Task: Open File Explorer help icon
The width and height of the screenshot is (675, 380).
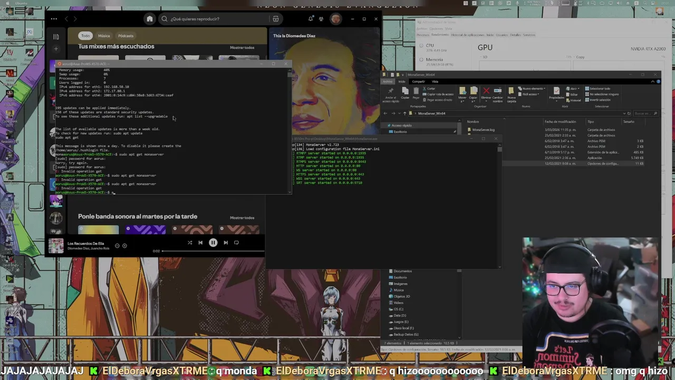Action: (659, 82)
